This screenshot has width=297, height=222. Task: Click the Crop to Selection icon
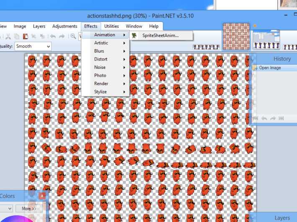(x=34, y=36)
